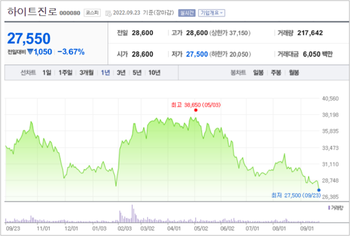Click the blue down-arrow price change icon

coord(31,52)
